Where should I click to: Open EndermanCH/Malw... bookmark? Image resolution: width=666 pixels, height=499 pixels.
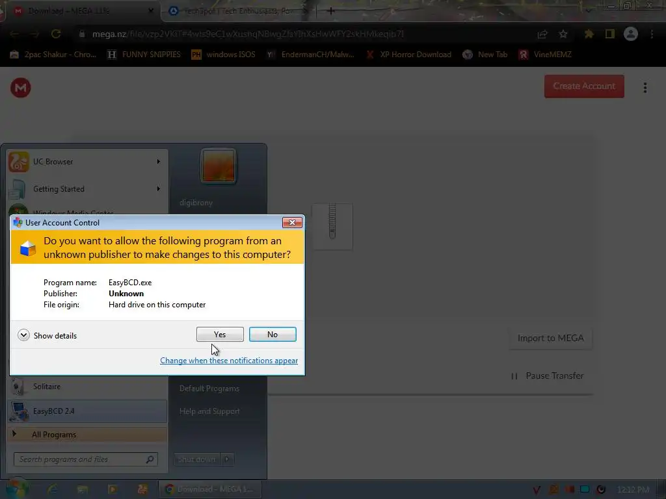pos(310,55)
